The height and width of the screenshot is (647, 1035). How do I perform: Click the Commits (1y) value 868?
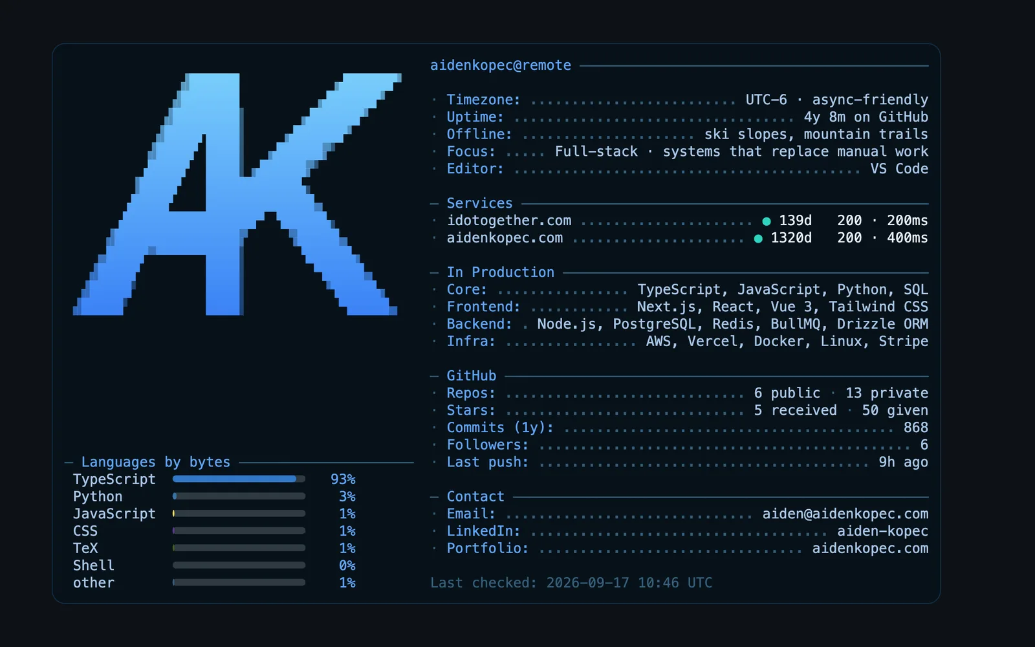click(916, 428)
